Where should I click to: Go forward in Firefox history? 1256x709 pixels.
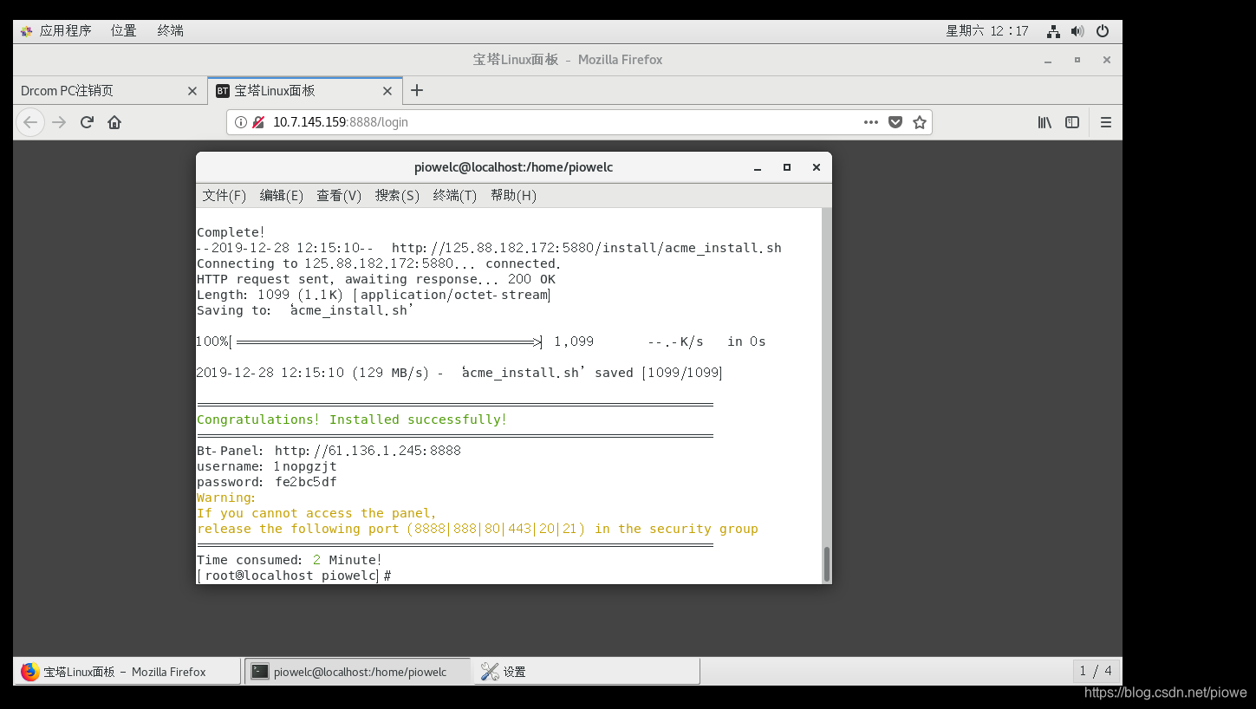click(59, 122)
